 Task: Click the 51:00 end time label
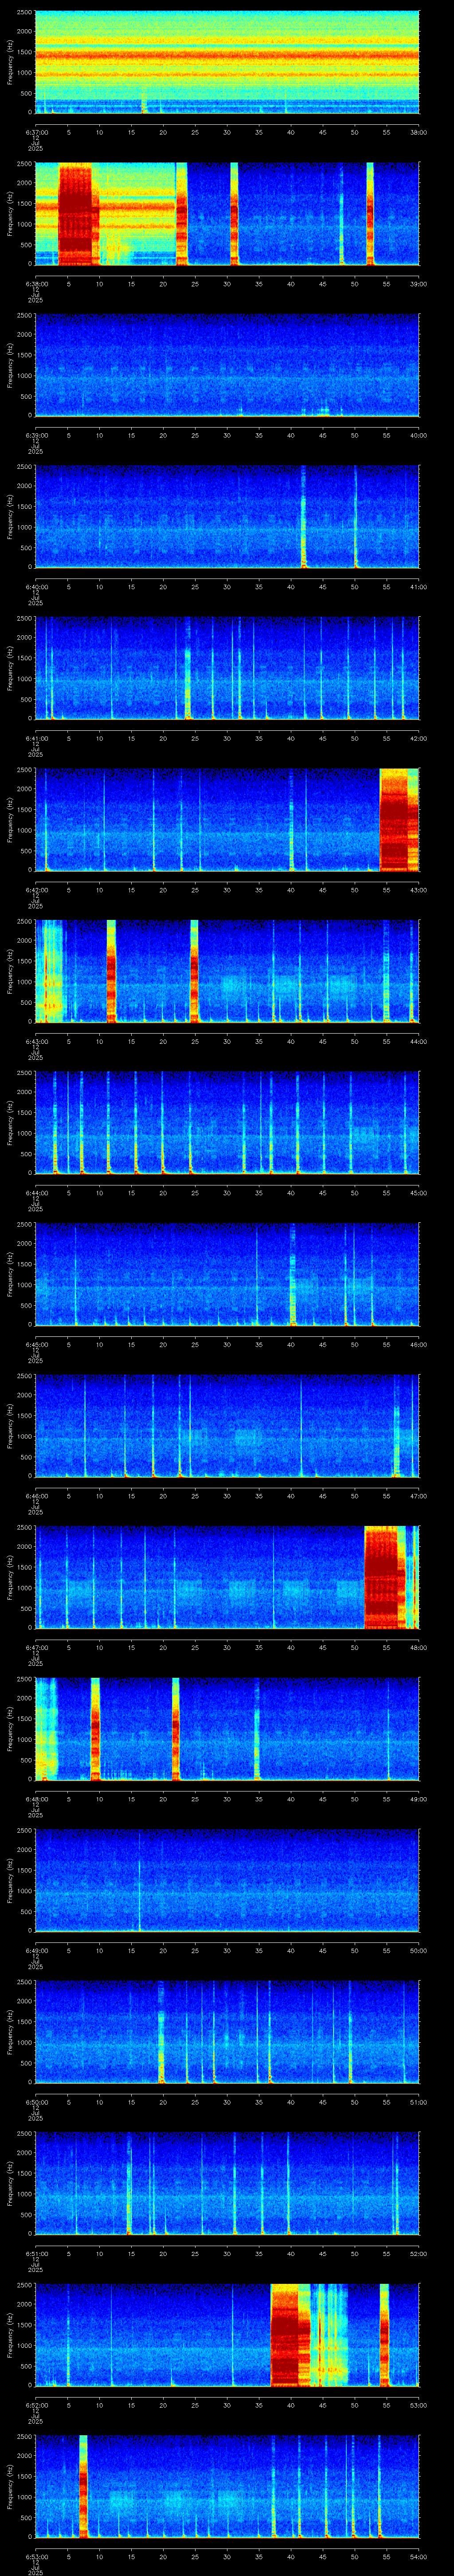(419, 2101)
